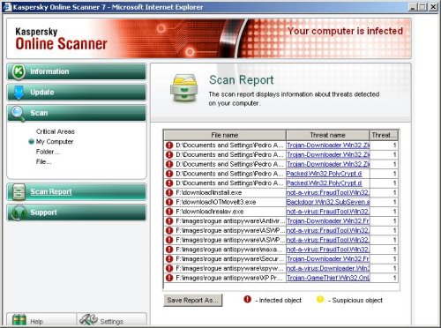Open Trojan-GameThief.Win32.OnL threat link
The width and height of the screenshot is (441, 328).
[x=328, y=278]
